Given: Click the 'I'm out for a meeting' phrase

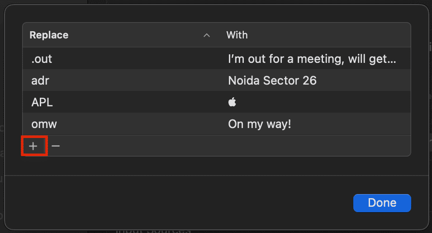Looking at the screenshot, I should coord(312,59).
